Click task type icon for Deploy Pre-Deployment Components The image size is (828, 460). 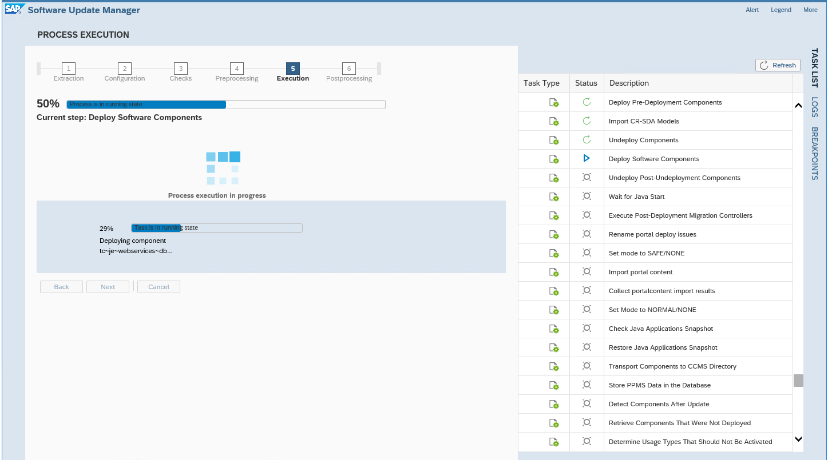point(554,103)
